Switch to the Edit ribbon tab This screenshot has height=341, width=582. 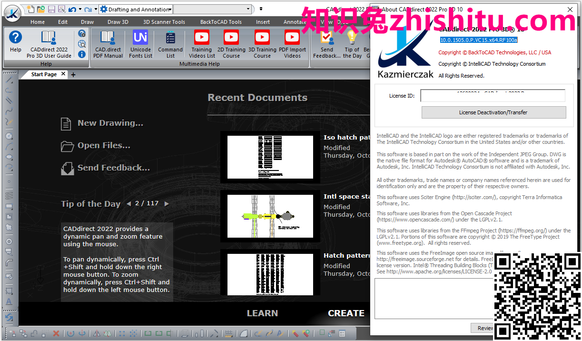coord(63,22)
